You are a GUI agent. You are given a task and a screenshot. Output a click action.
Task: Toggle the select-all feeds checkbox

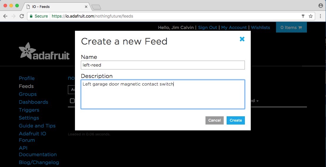pyautogui.click(x=72, y=101)
